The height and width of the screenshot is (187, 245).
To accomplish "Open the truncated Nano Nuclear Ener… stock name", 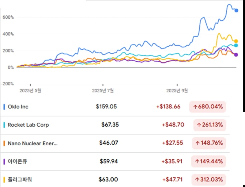I will click(32, 143).
